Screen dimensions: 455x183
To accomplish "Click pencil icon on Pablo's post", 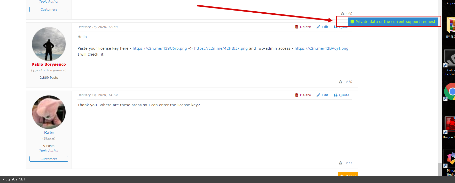I will [318, 27].
